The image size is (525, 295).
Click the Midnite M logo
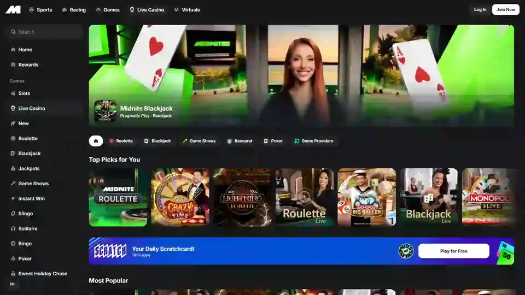pos(13,10)
